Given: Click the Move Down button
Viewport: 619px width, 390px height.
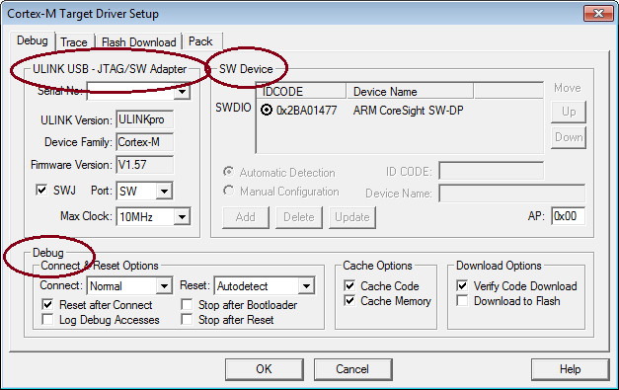Looking at the screenshot, I should (569, 137).
